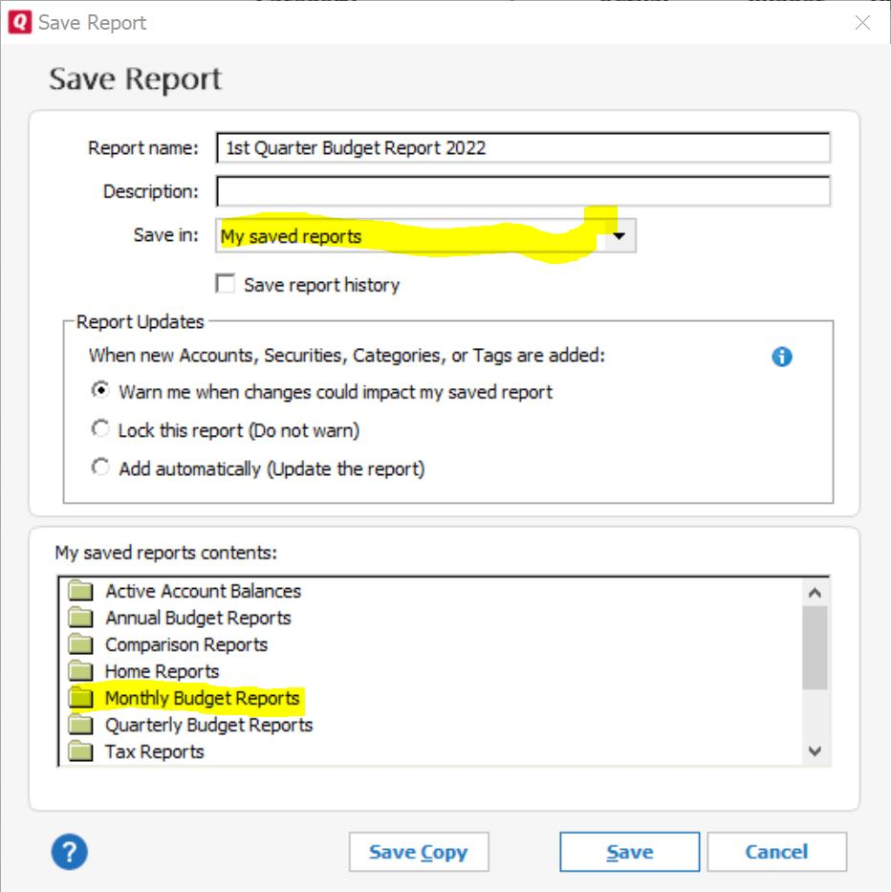
Task: Click the Cancel button
Action: 776,852
